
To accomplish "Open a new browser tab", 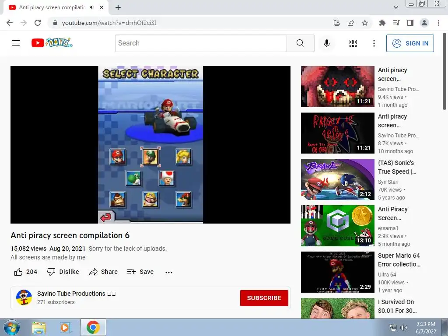I will [x=118, y=7].
